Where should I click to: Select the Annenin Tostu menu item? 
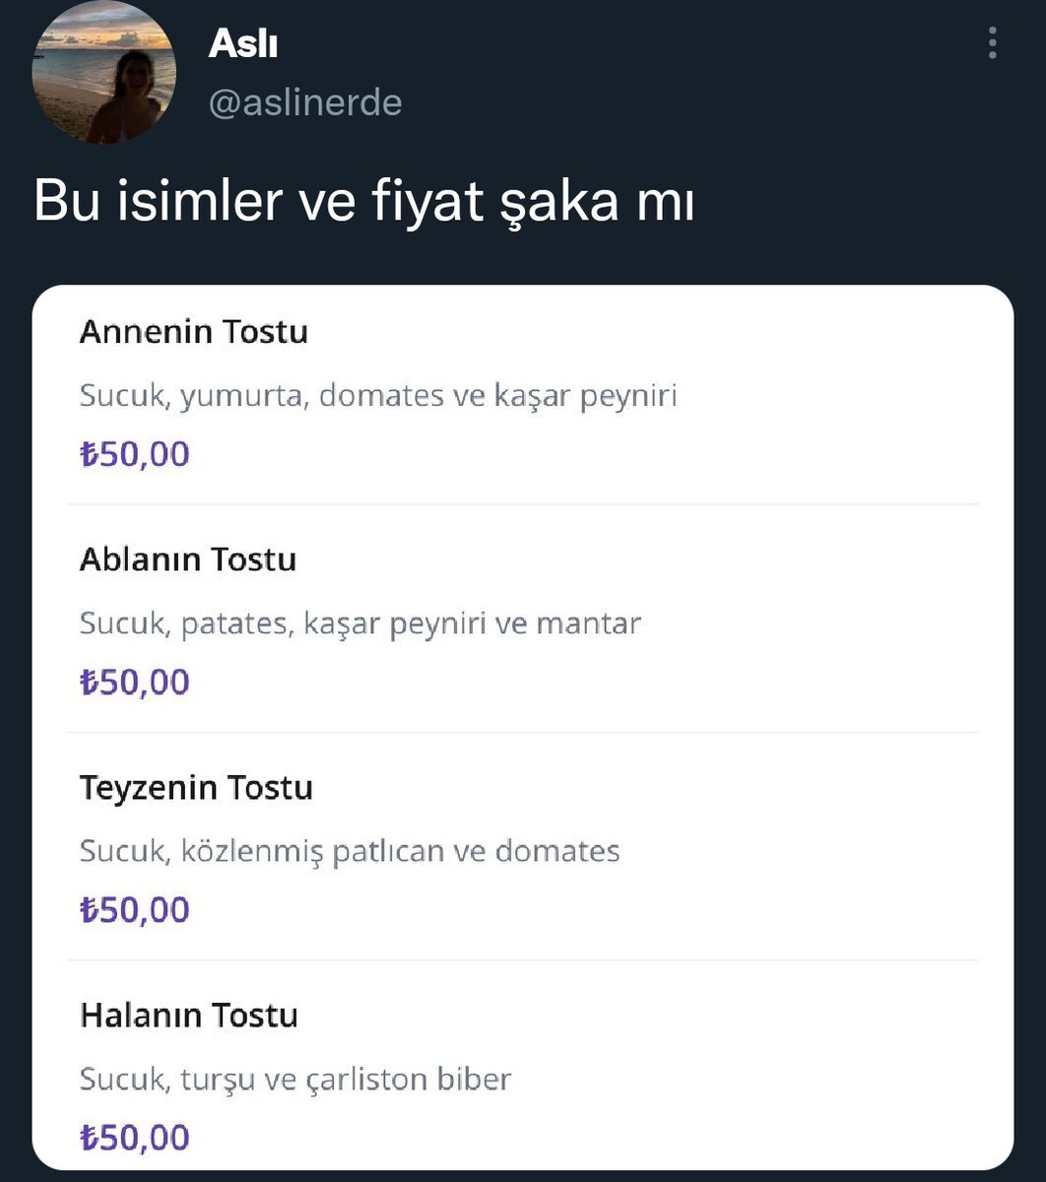pyautogui.click(x=194, y=332)
